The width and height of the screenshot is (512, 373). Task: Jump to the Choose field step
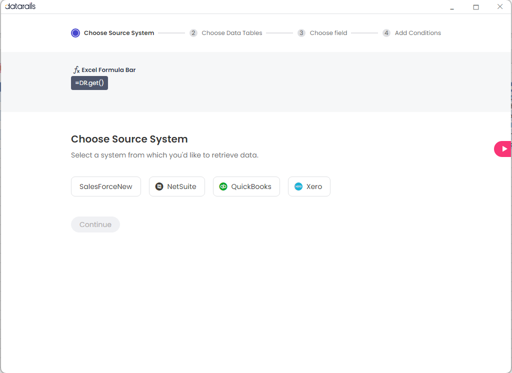pos(328,33)
